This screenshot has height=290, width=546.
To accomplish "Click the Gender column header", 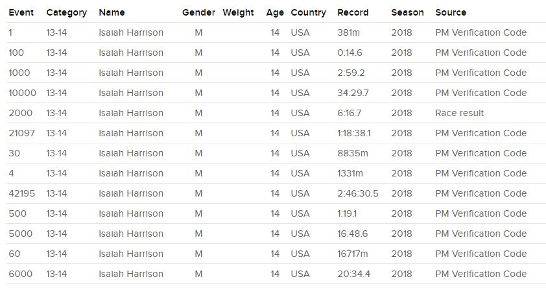I will (198, 12).
